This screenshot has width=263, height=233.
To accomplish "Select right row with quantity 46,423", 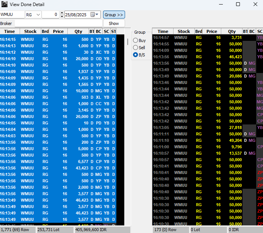I will (x=208, y=57).
